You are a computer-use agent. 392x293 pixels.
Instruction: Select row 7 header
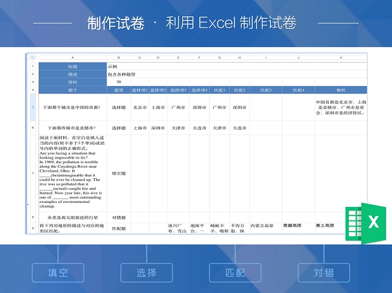point(33,173)
